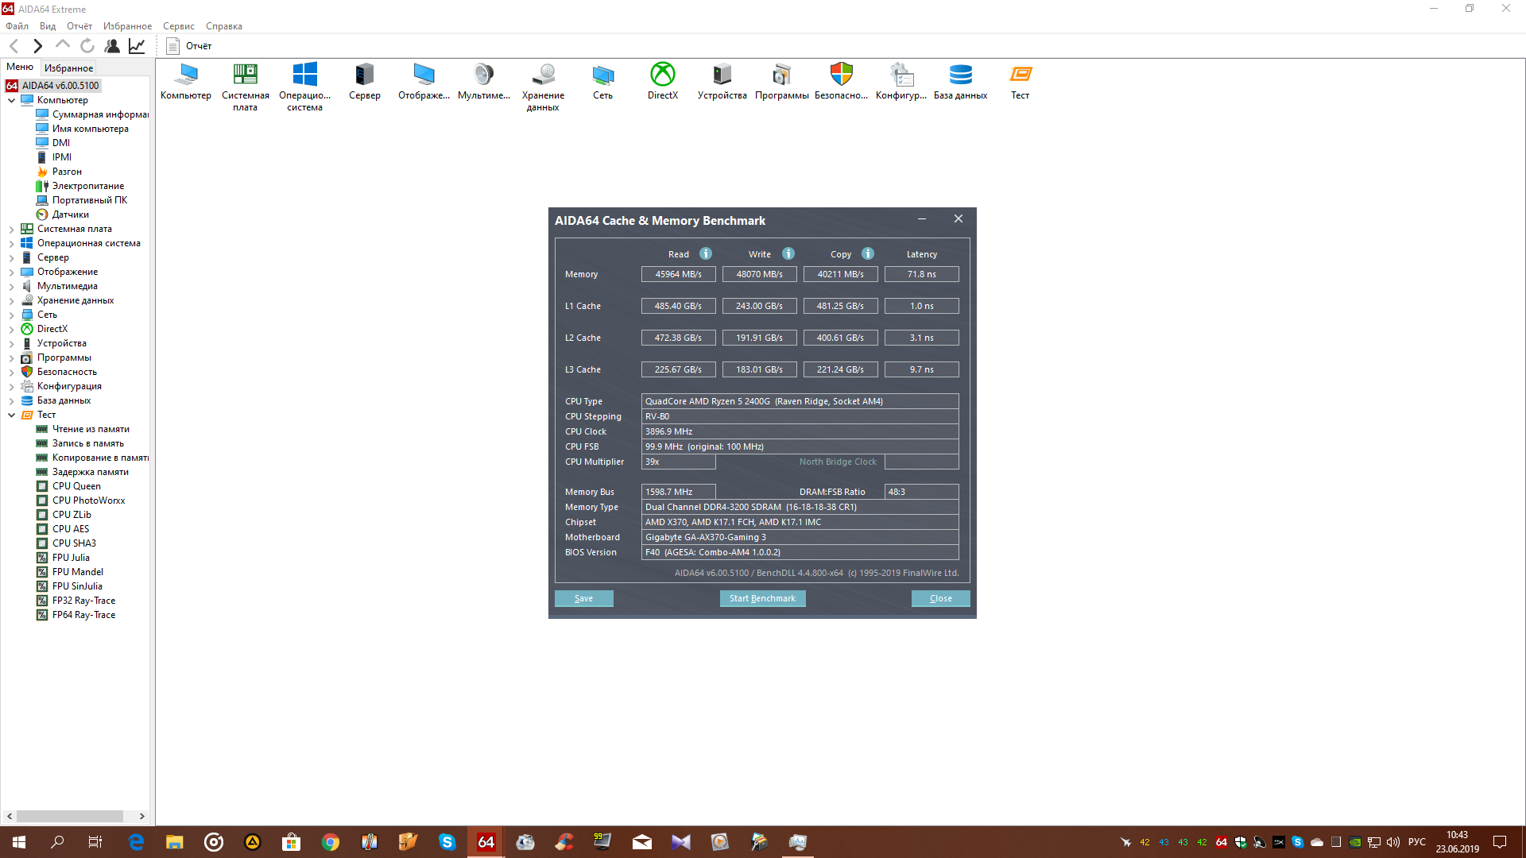Screen dimensions: 1526x858
Task: Open File Explorer from the taskbar
Action: coord(175,842)
